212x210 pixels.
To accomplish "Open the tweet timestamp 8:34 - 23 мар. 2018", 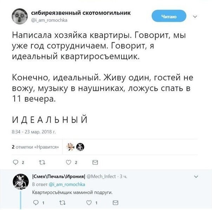I will point(34,132).
